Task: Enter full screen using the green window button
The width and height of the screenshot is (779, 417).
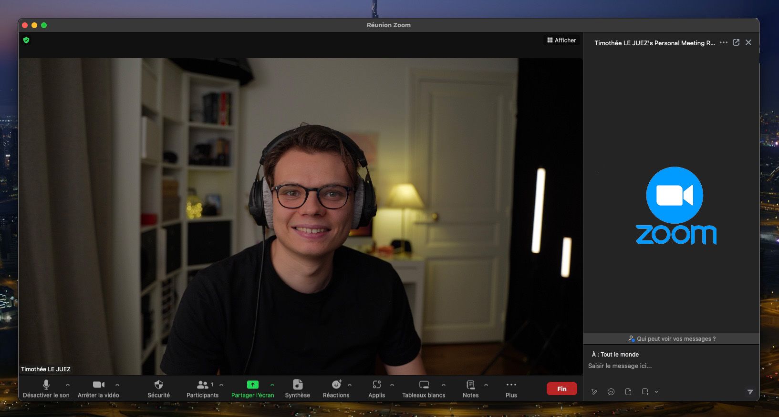Action: 44,25
